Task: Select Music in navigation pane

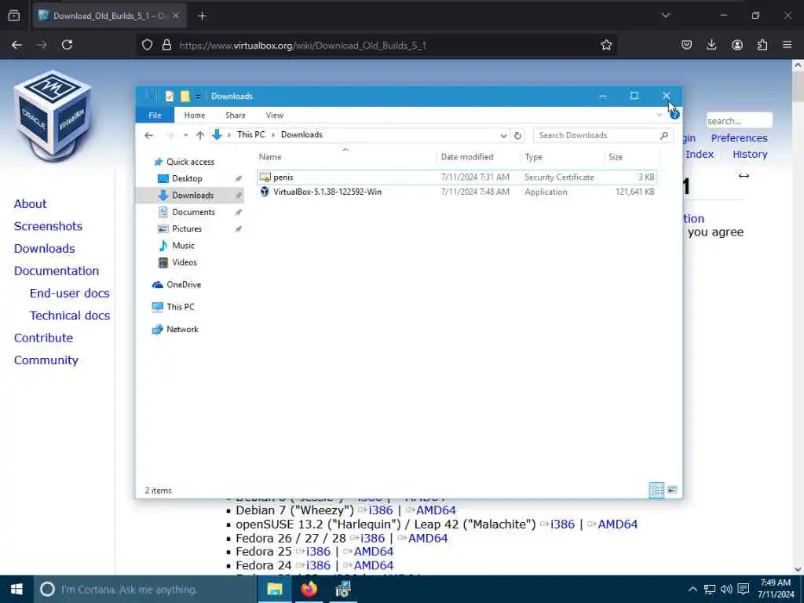Action: coord(183,246)
